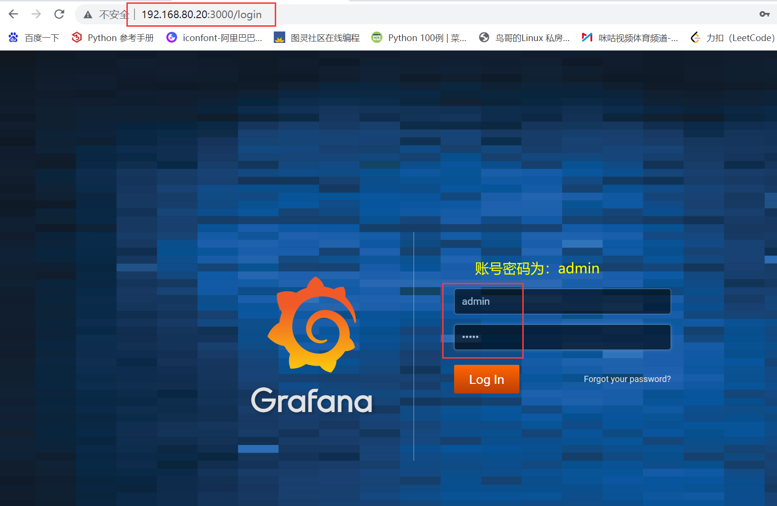Open the Python 参考手册 bookmark
The width and height of the screenshot is (777, 506).
click(x=113, y=38)
